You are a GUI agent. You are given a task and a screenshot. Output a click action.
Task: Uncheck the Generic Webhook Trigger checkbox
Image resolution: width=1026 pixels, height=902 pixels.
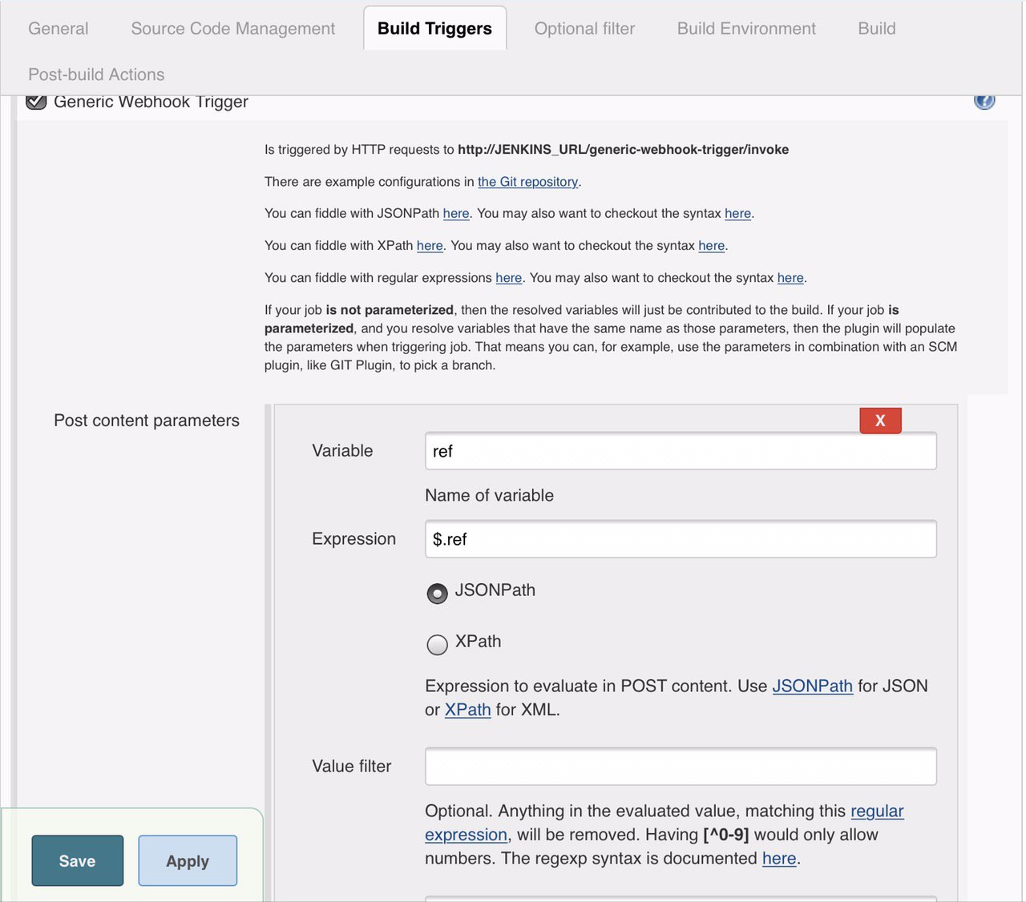(x=36, y=102)
